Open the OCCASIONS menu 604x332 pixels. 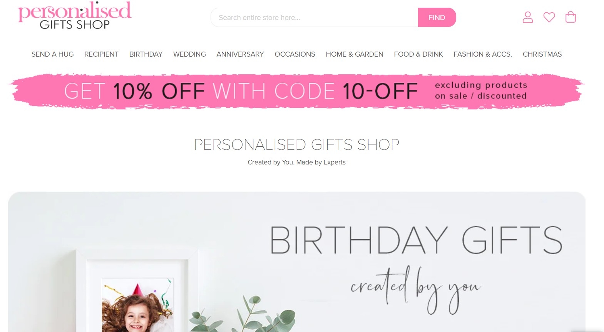295,54
